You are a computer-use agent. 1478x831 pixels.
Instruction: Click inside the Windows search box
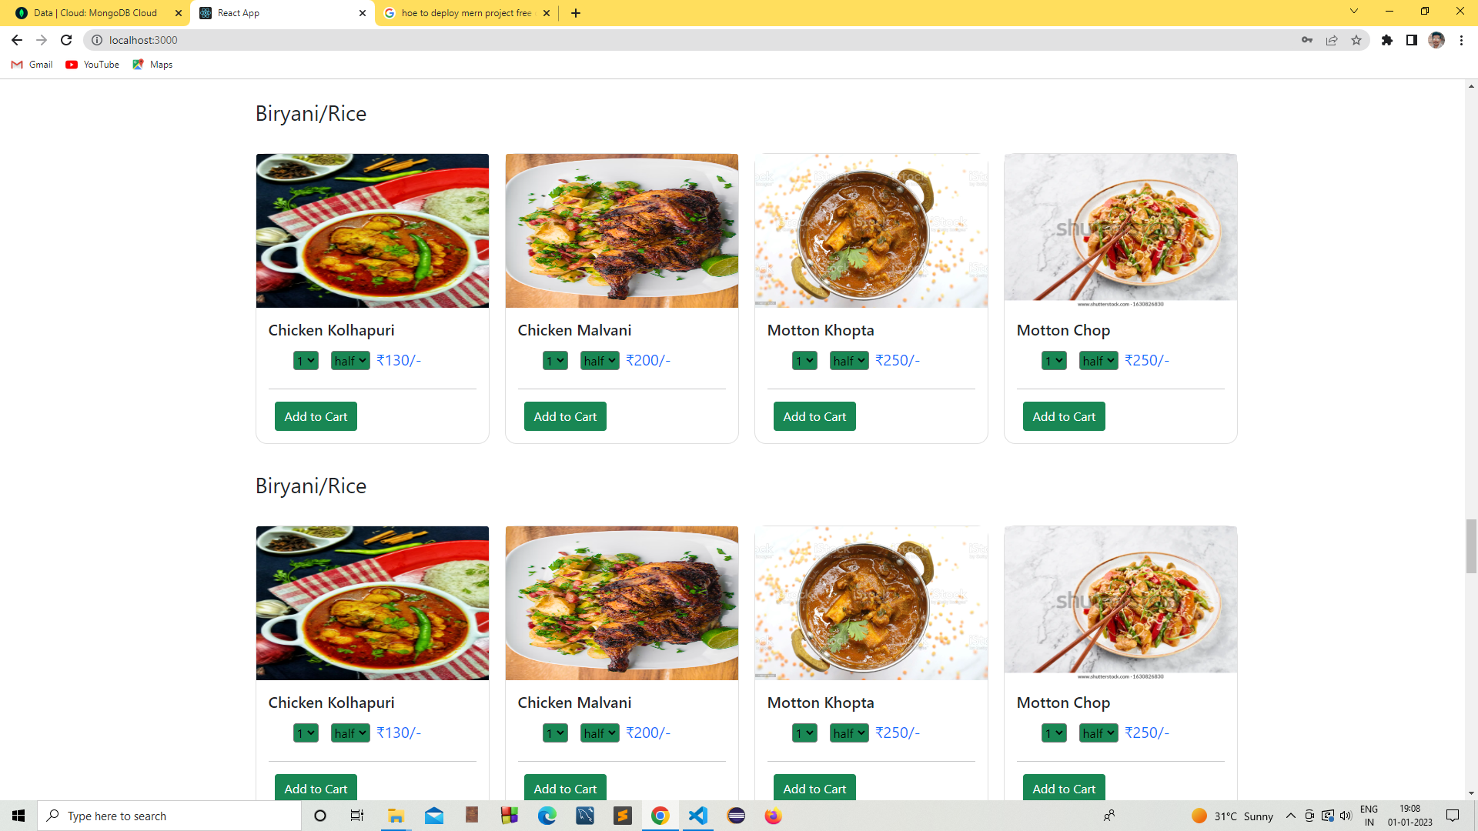click(169, 816)
